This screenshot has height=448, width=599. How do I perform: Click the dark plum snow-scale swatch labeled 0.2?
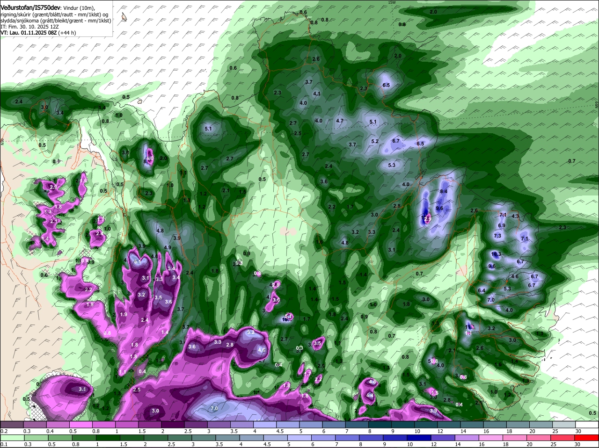(12, 424)
